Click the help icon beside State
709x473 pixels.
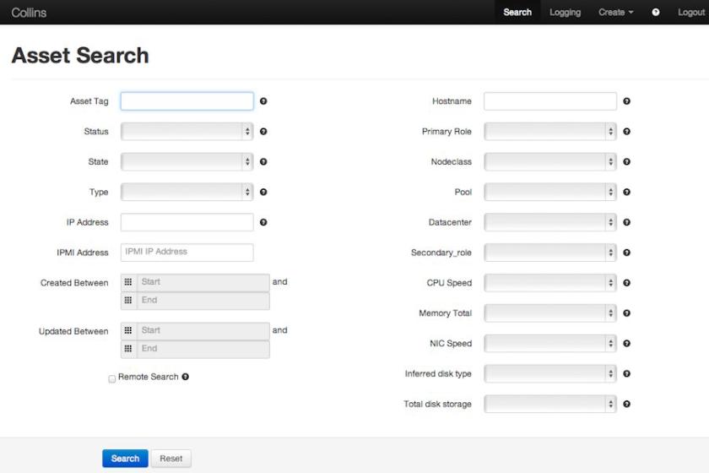[x=263, y=161]
